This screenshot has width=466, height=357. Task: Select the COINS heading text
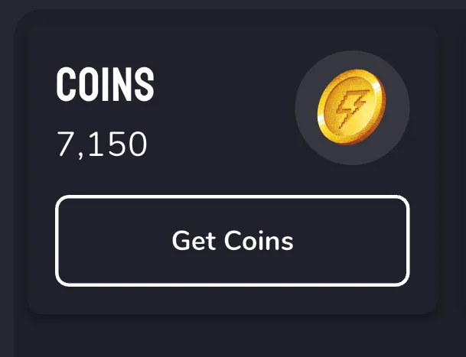(x=105, y=84)
